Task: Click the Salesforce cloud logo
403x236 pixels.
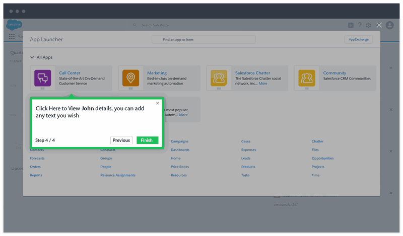Action: tap(14, 25)
